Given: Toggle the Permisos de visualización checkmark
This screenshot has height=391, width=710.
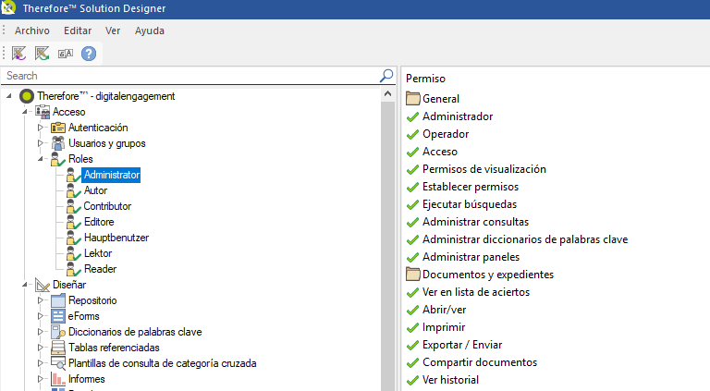Looking at the screenshot, I should [412, 169].
